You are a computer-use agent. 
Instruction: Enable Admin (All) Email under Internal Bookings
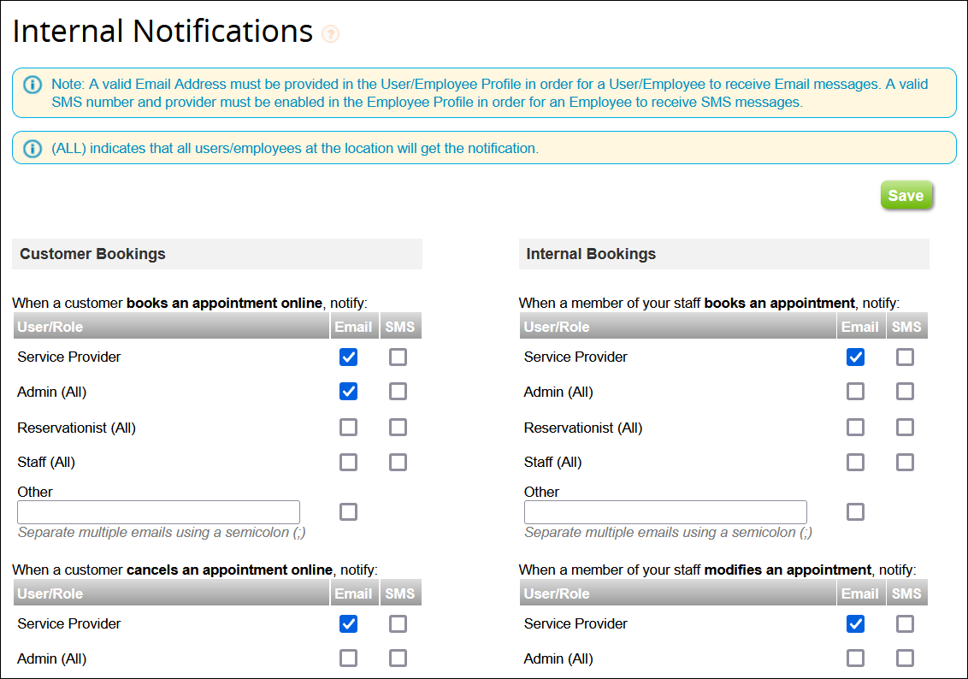point(855,392)
